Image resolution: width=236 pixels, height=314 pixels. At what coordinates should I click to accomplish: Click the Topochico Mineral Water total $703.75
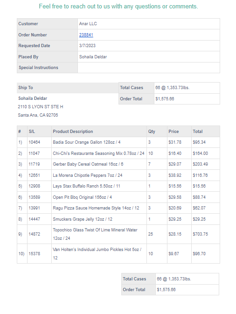[x=200, y=234]
